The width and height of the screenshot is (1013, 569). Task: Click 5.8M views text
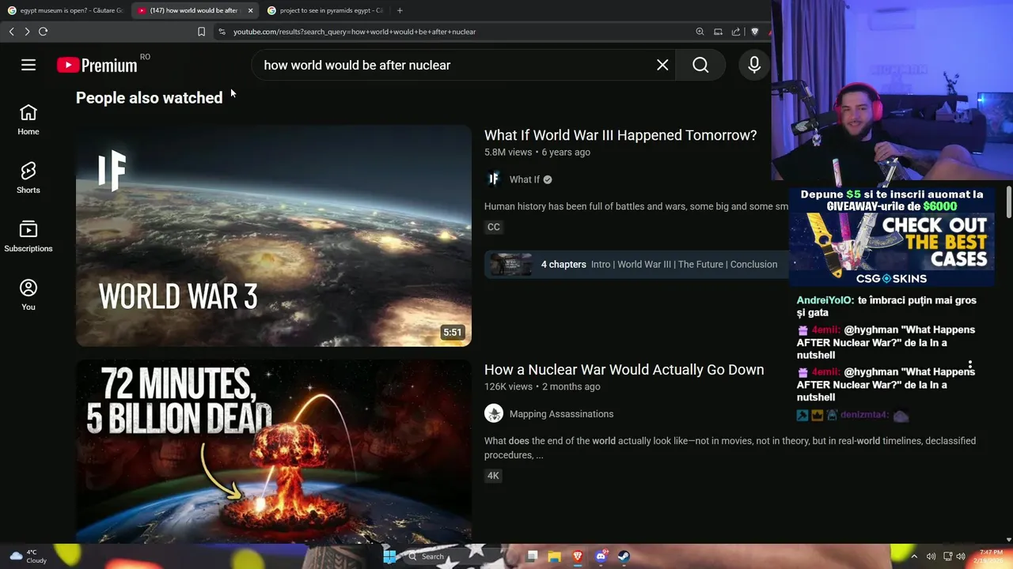point(508,152)
